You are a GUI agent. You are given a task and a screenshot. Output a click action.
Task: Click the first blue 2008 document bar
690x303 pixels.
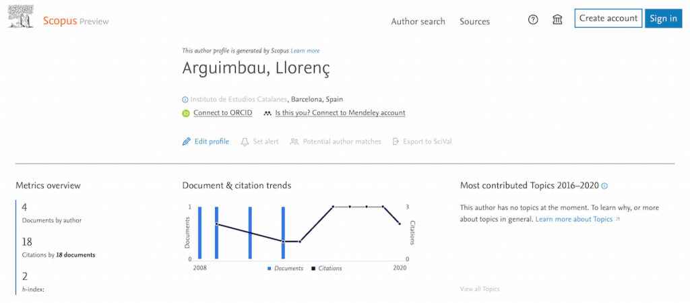pos(199,232)
